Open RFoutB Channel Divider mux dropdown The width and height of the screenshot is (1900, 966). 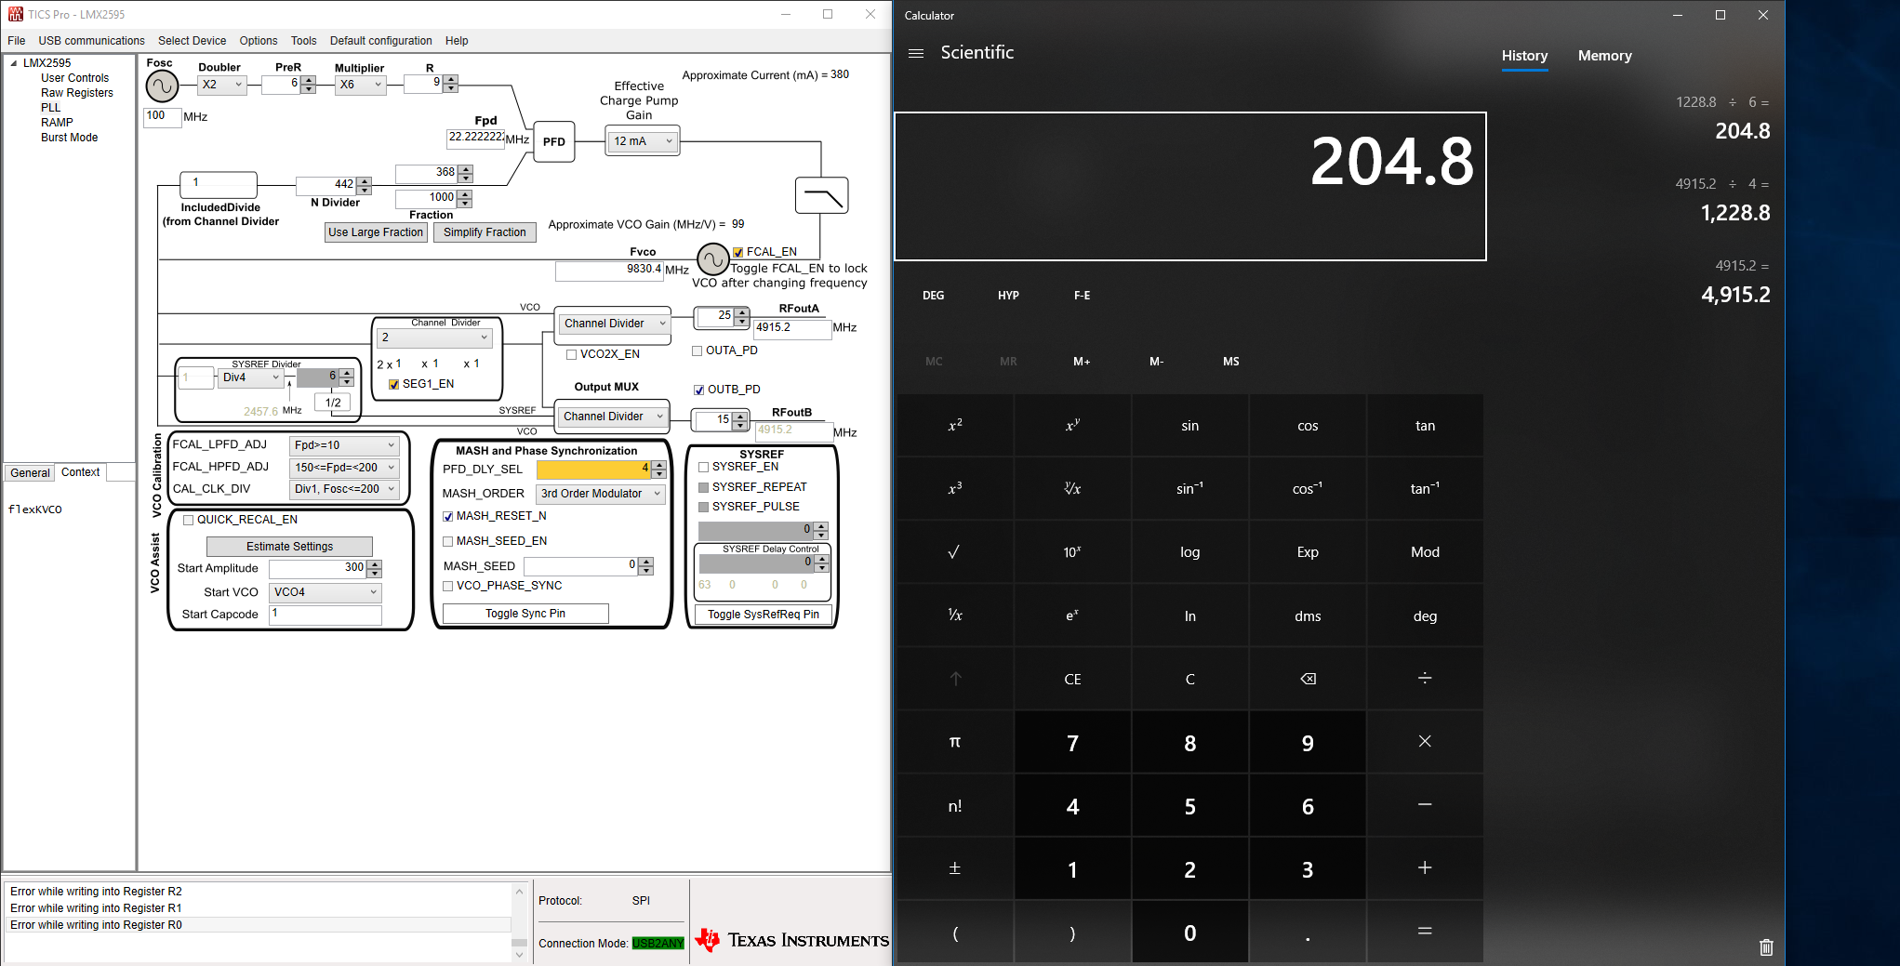click(x=613, y=417)
